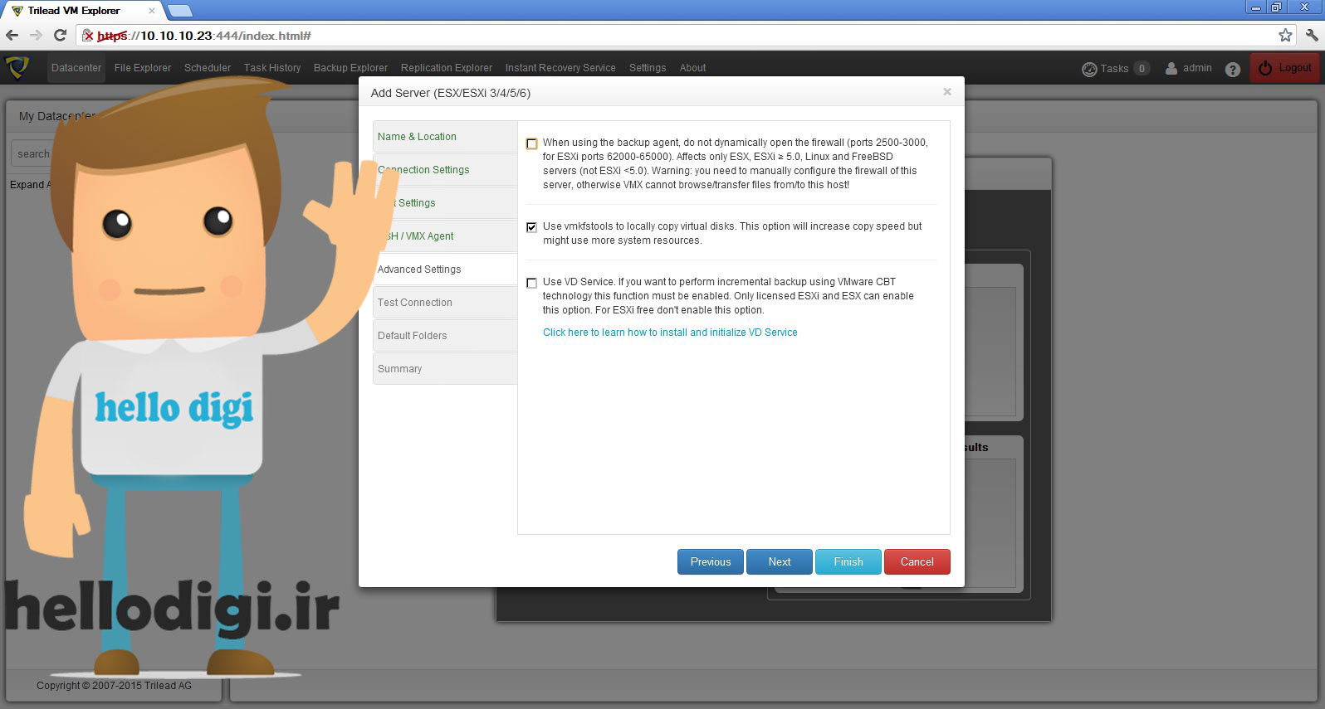Enable the Use VD Service checkbox

click(x=532, y=283)
